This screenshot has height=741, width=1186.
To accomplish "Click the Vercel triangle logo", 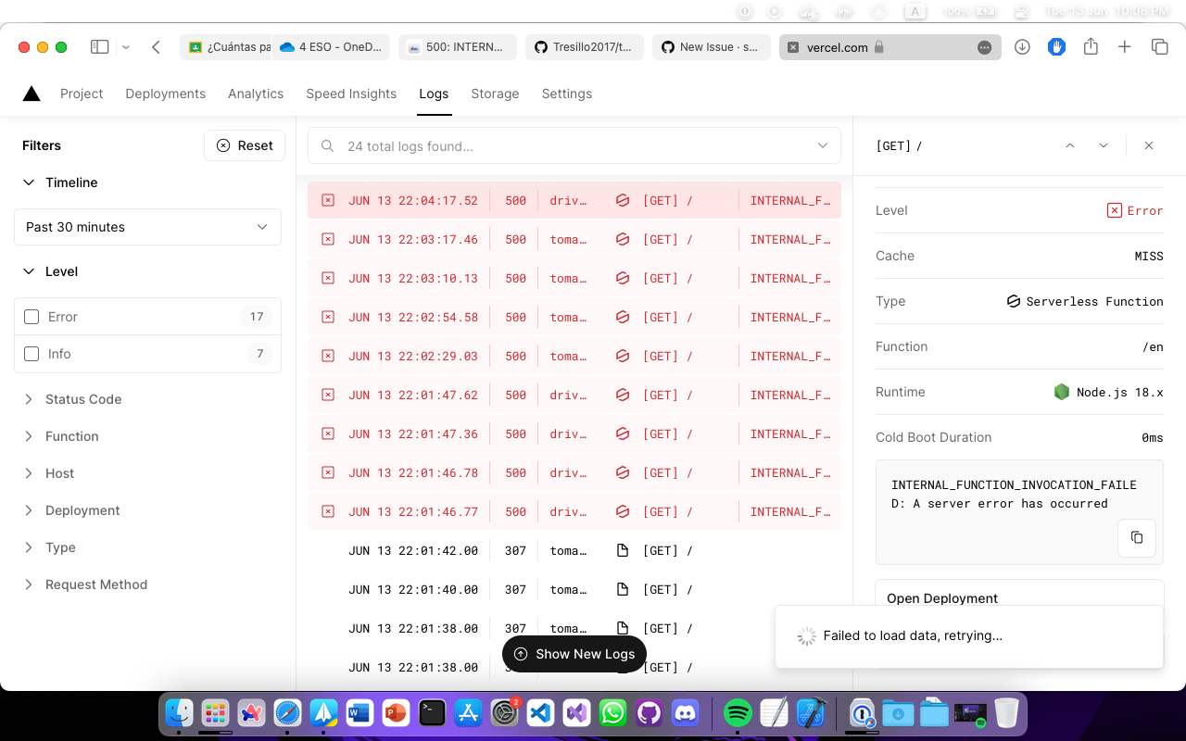I will coord(31,93).
